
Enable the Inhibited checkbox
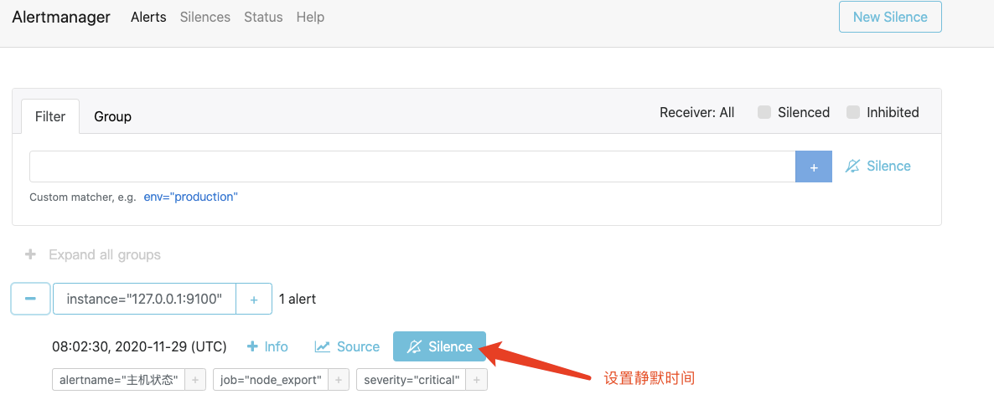[x=853, y=112]
